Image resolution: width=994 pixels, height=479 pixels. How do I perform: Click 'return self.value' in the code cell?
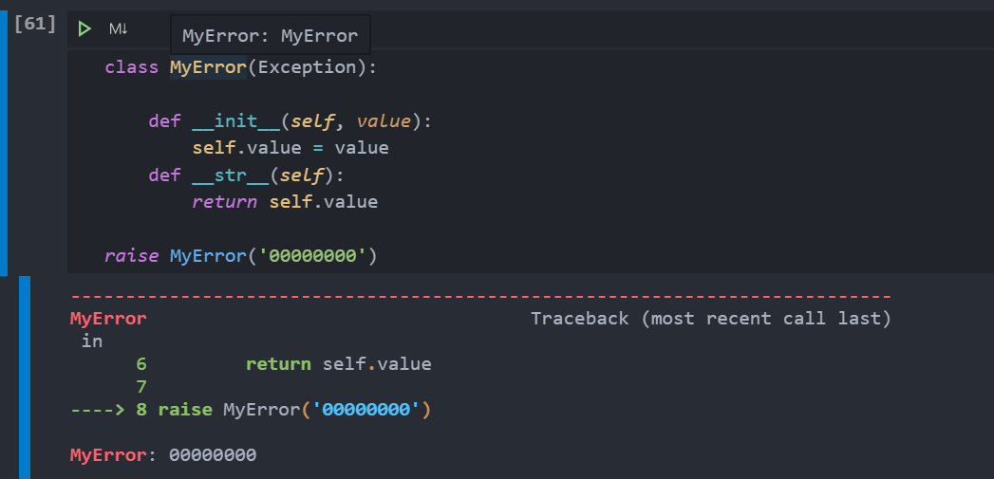coord(285,202)
